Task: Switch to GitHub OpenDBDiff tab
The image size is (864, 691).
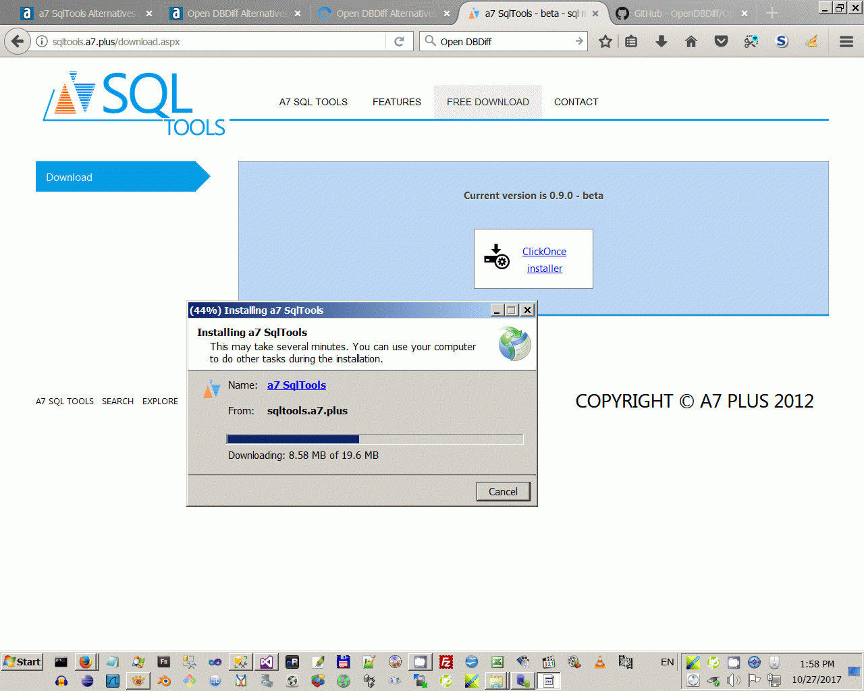Action: (683, 13)
